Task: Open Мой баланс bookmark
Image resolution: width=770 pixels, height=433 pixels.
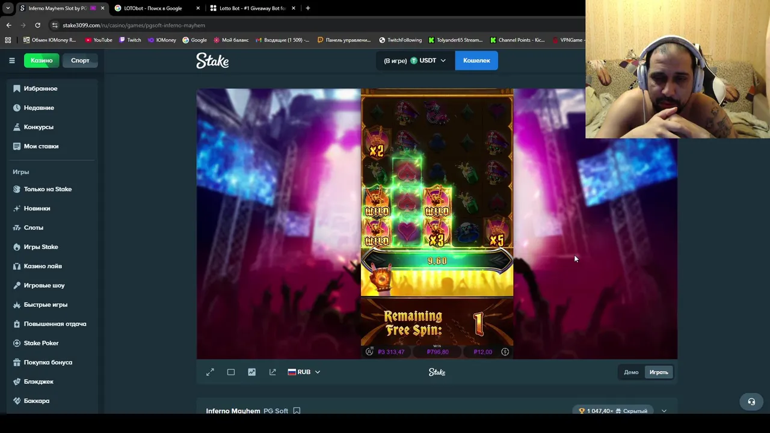Action: pos(231,40)
